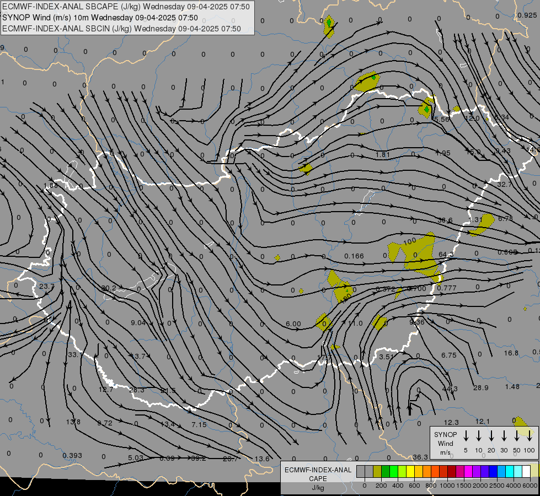Click the 30 m/s wind arrow in legend
This screenshot has width=540, height=496.
click(x=504, y=436)
